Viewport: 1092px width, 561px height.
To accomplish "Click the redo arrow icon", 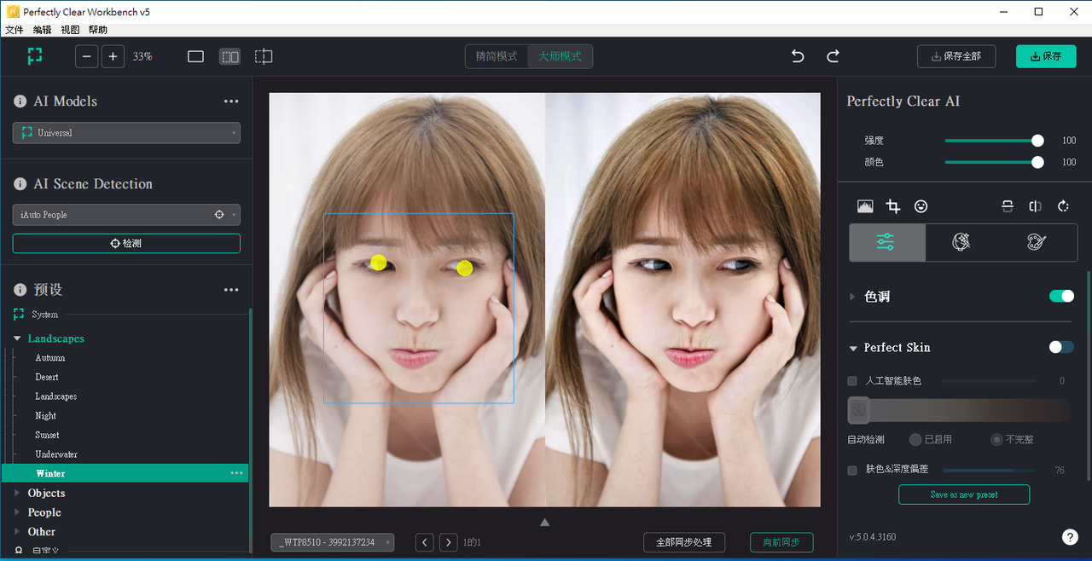I will (833, 56).
